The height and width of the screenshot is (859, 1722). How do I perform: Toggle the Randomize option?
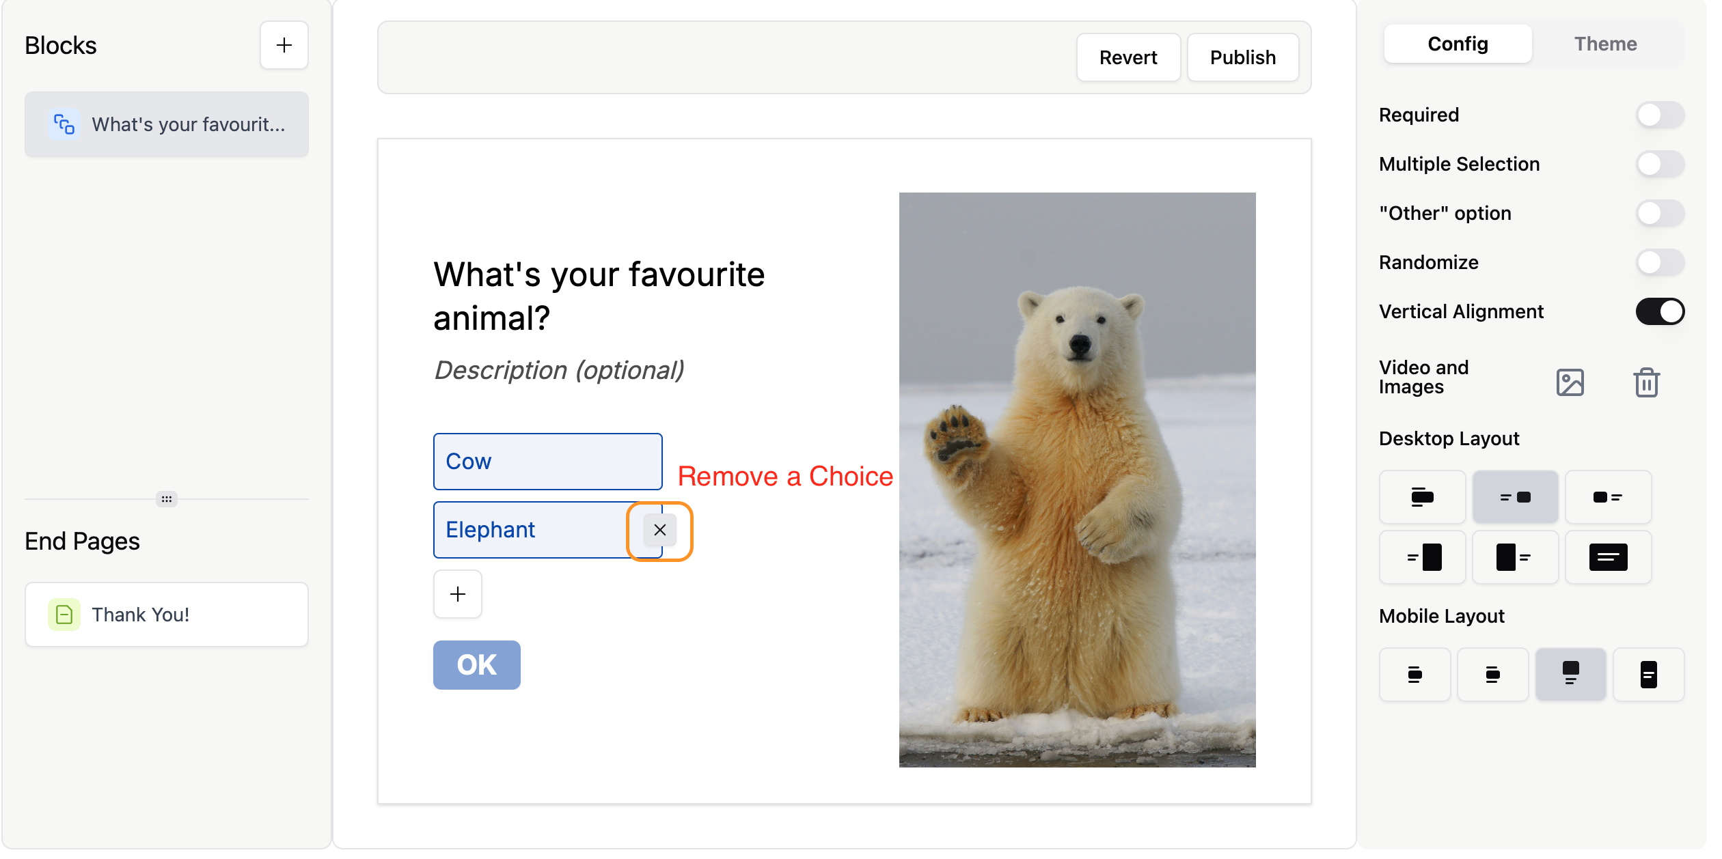pos(1659,262)
